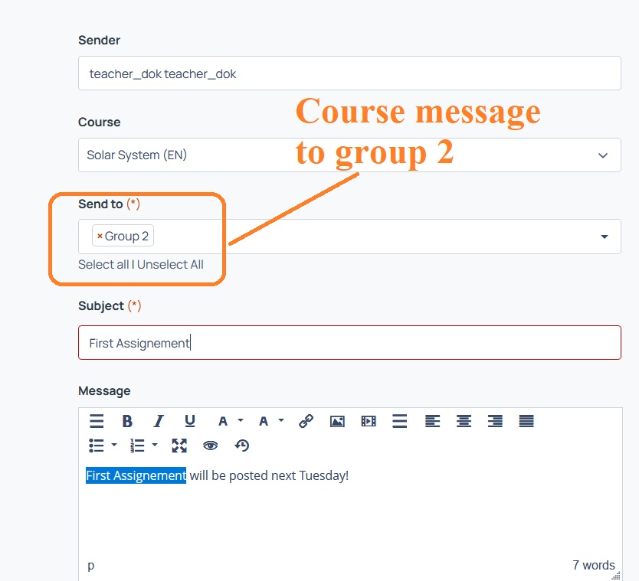Open background color dropdown arrow
Viewport: 639px width, 581px height.
[281, 420]
